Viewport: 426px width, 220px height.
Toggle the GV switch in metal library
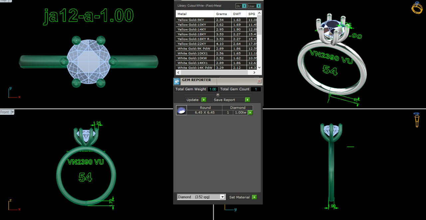click(x=241, y=6)
